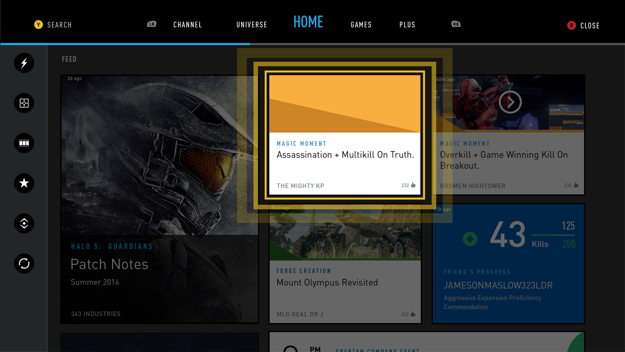This screenshot has height=352, width=625.
Task: Switch to the UNIVERSE tab
Action: coord(252,25)
